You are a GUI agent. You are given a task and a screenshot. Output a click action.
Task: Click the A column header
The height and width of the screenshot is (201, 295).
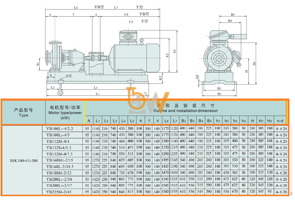click(89, 121)
